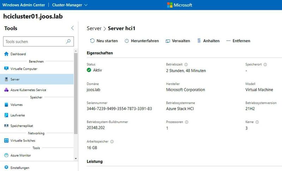Click the sidebar scrollbar thumb

76,93
